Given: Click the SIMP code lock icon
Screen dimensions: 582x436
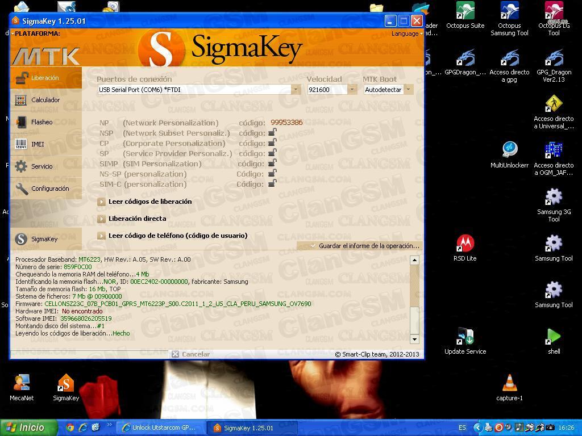Looking at the screenshot, I should pyautogui.click(x=272, y=163).
